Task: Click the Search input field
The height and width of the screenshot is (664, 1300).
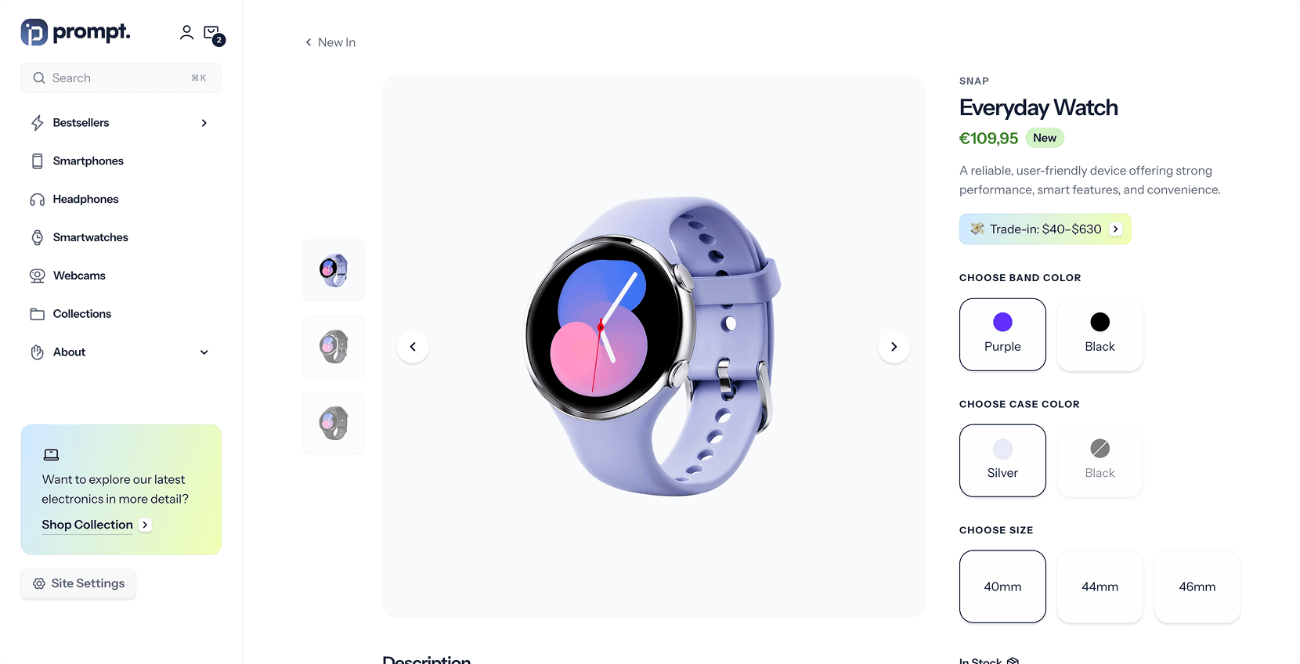Action: 121,78
